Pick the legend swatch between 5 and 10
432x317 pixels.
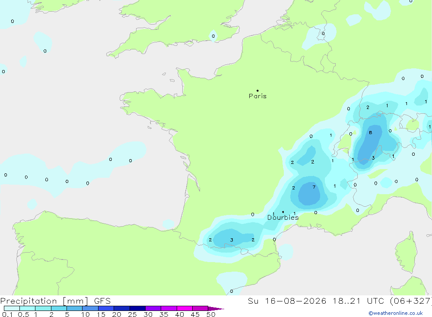coord(75,308)
